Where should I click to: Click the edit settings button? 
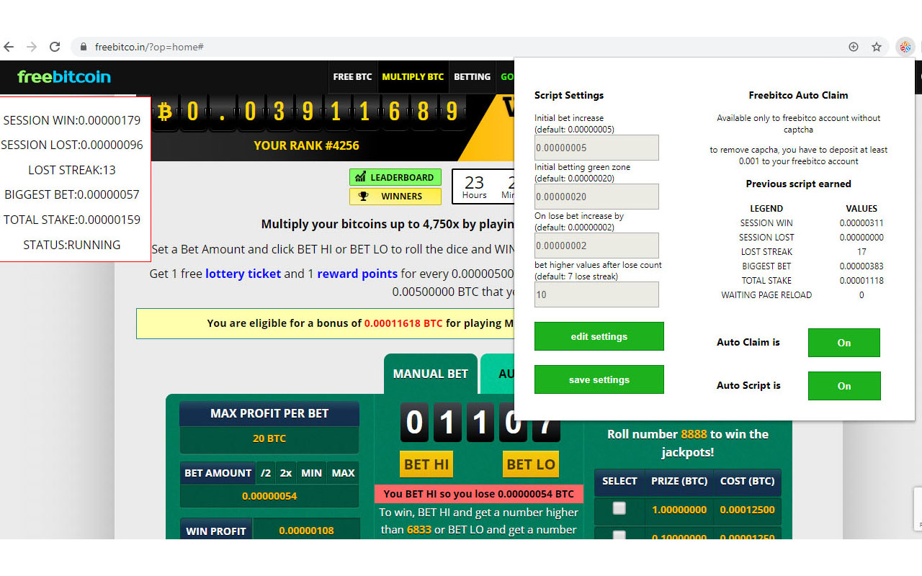(599, 336)
